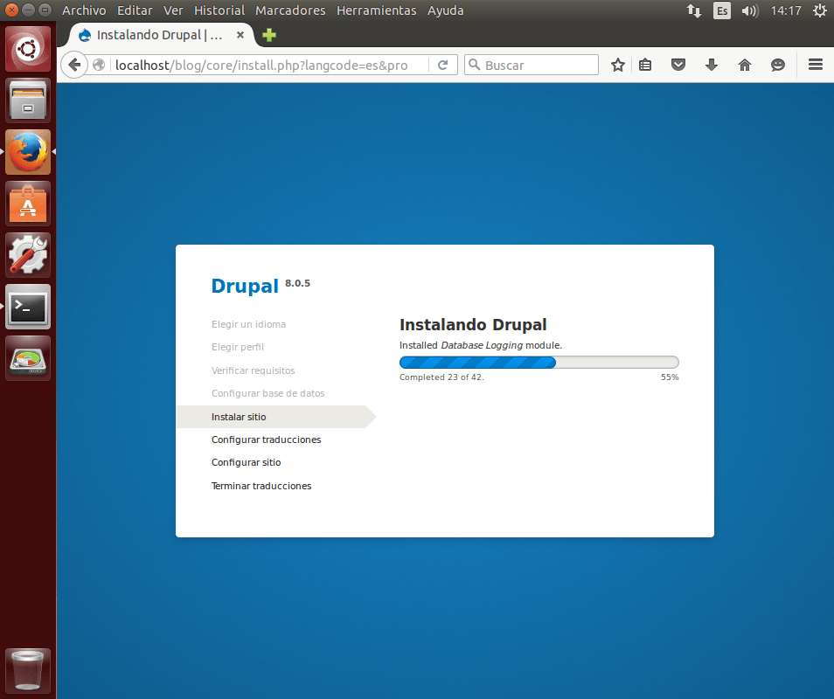Open System Settings wrench launcher icon

28,255
